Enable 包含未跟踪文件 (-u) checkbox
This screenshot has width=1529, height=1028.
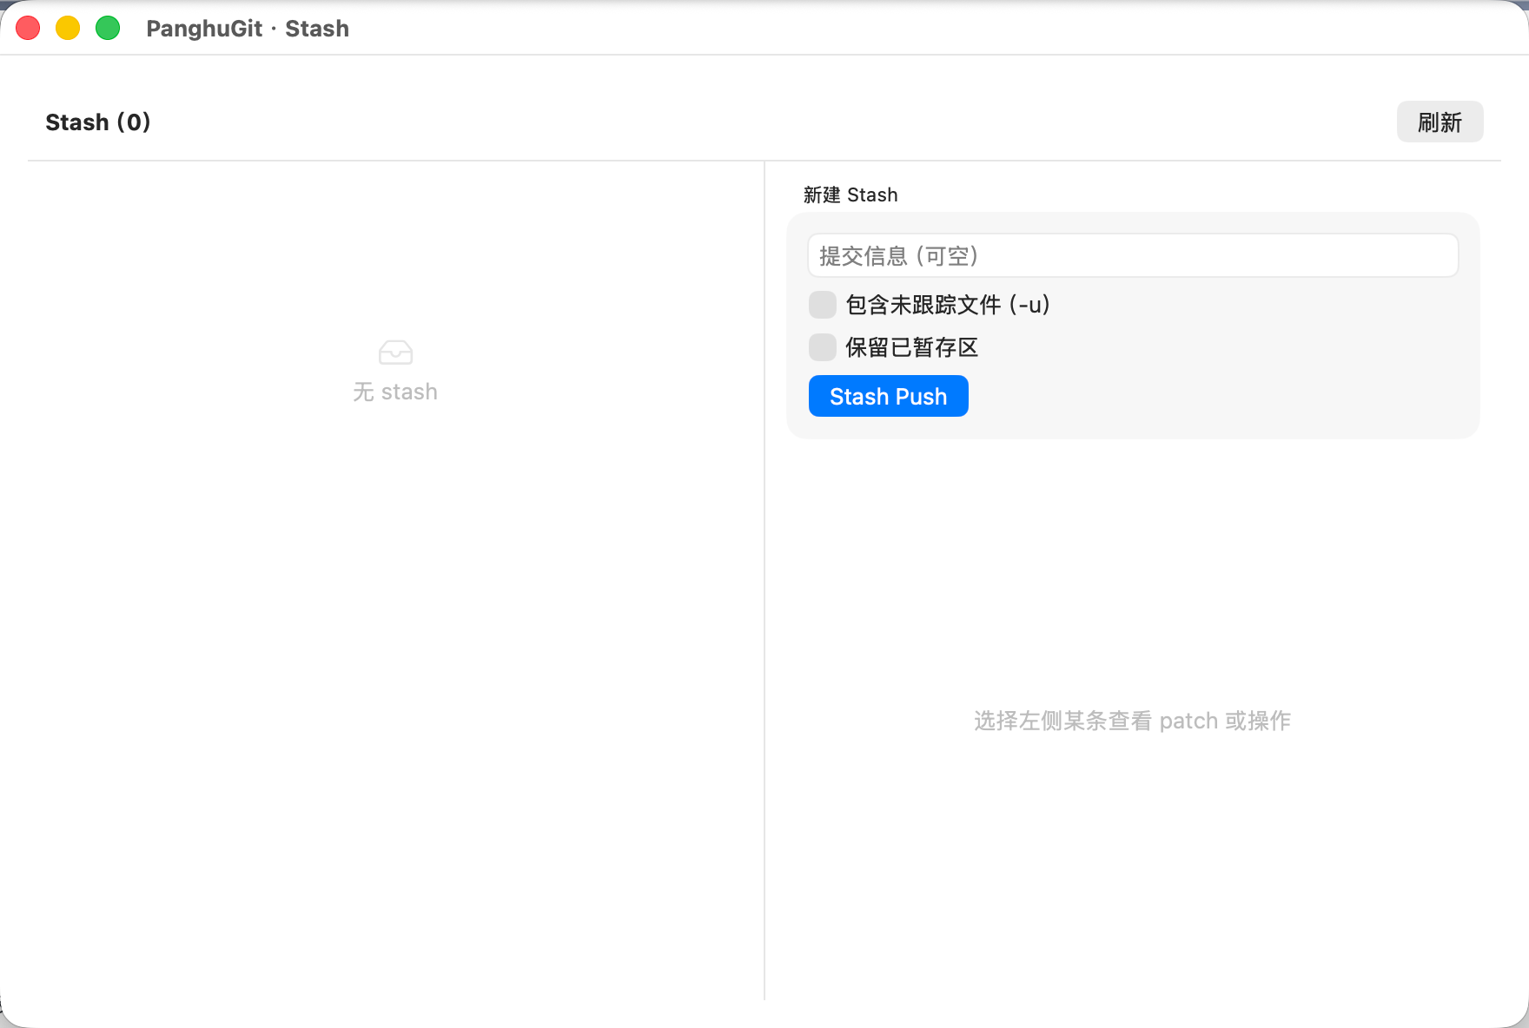click(823, 305)
